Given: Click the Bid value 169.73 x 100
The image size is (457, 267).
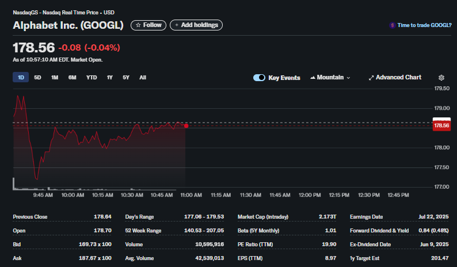Looking at the screenshot, I should click(x=95, y=244).
